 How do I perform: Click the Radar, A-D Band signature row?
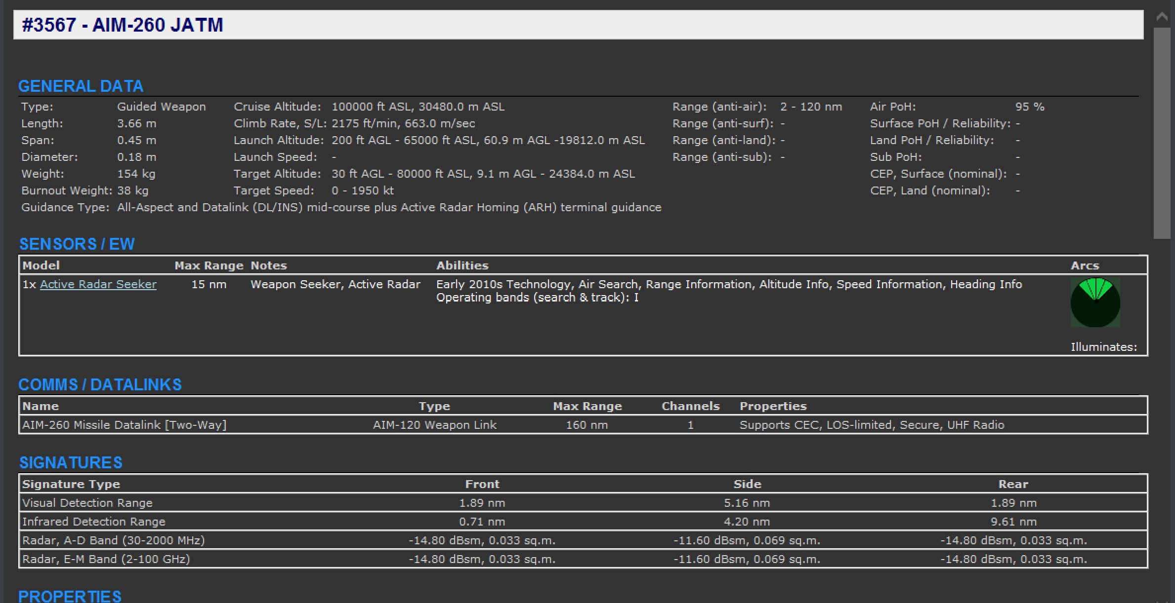114,540
